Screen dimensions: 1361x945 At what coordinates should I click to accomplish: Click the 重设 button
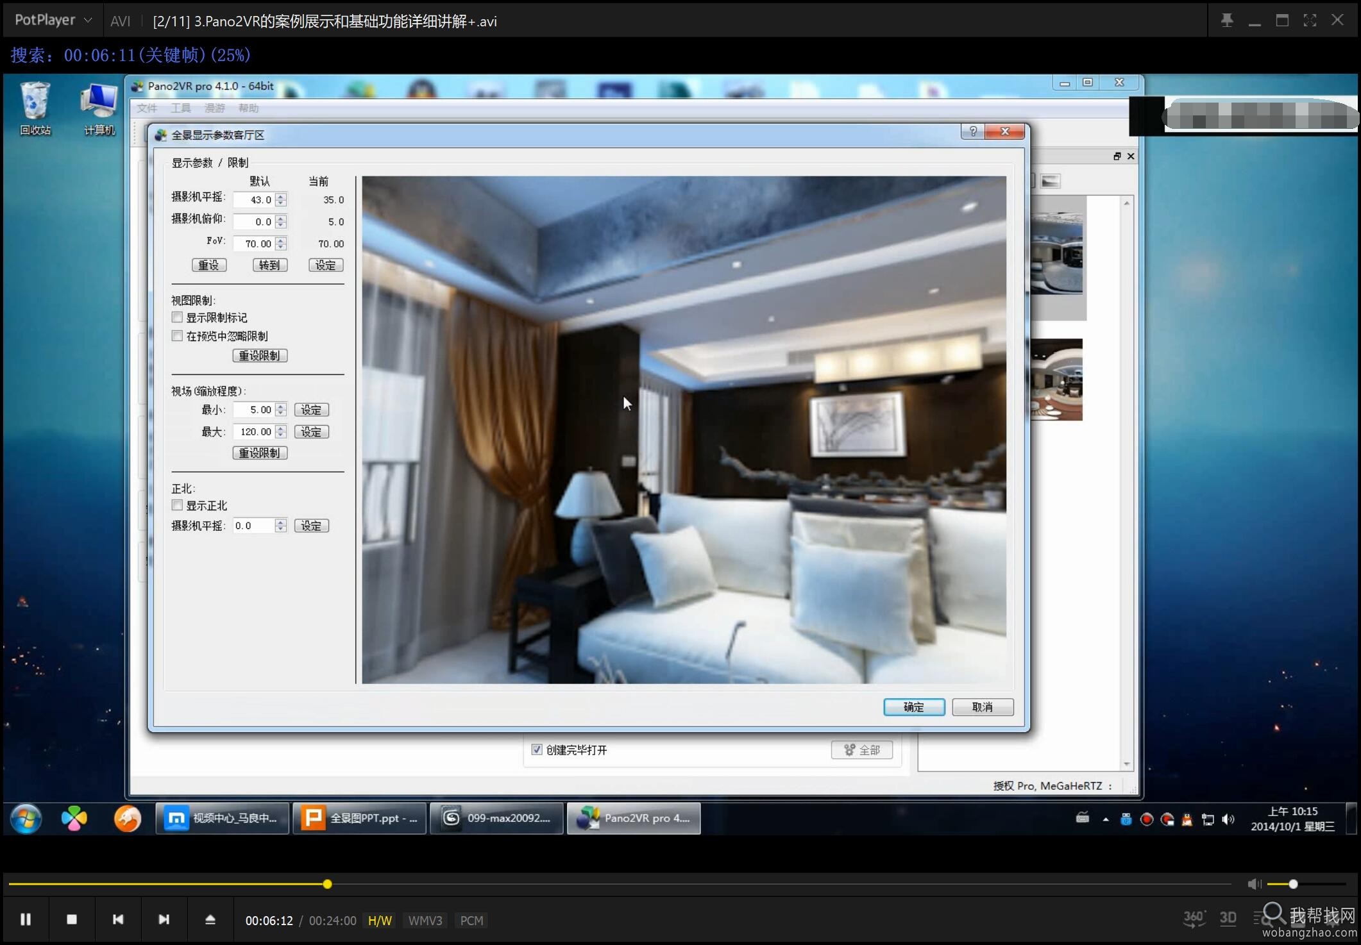pos(209,265)
